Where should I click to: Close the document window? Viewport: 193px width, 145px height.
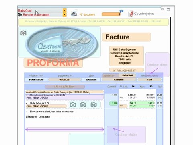(x=168, y=9)
